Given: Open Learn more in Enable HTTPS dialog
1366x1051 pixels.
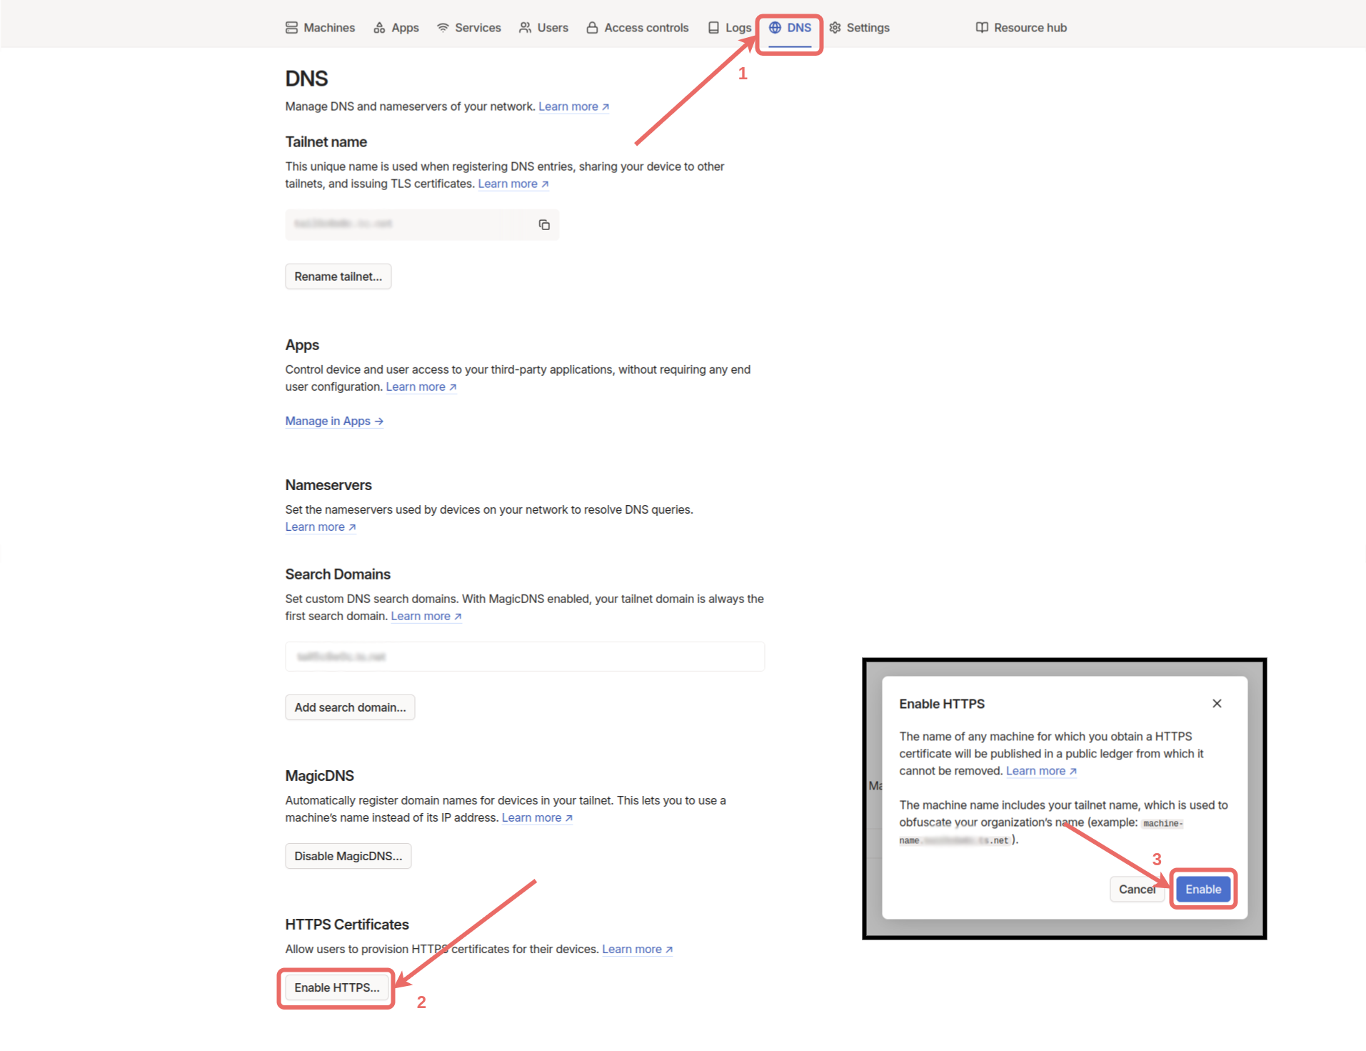Looking at the screenshot, I should pyautogui.click(x=1041, y=771).
